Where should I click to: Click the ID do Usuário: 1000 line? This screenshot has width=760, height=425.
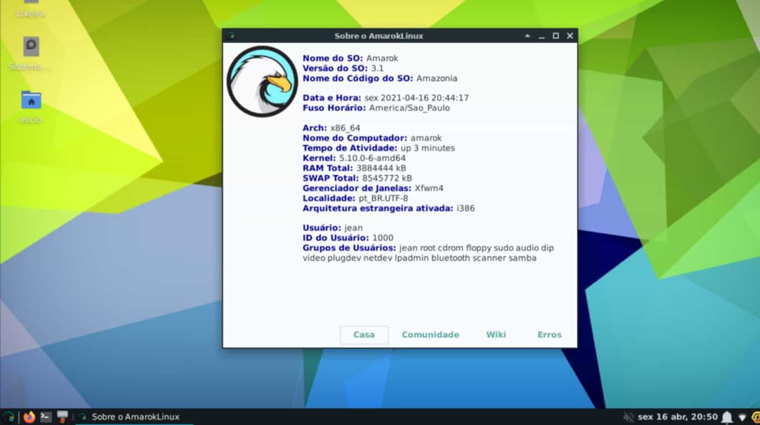click(348, 238)
